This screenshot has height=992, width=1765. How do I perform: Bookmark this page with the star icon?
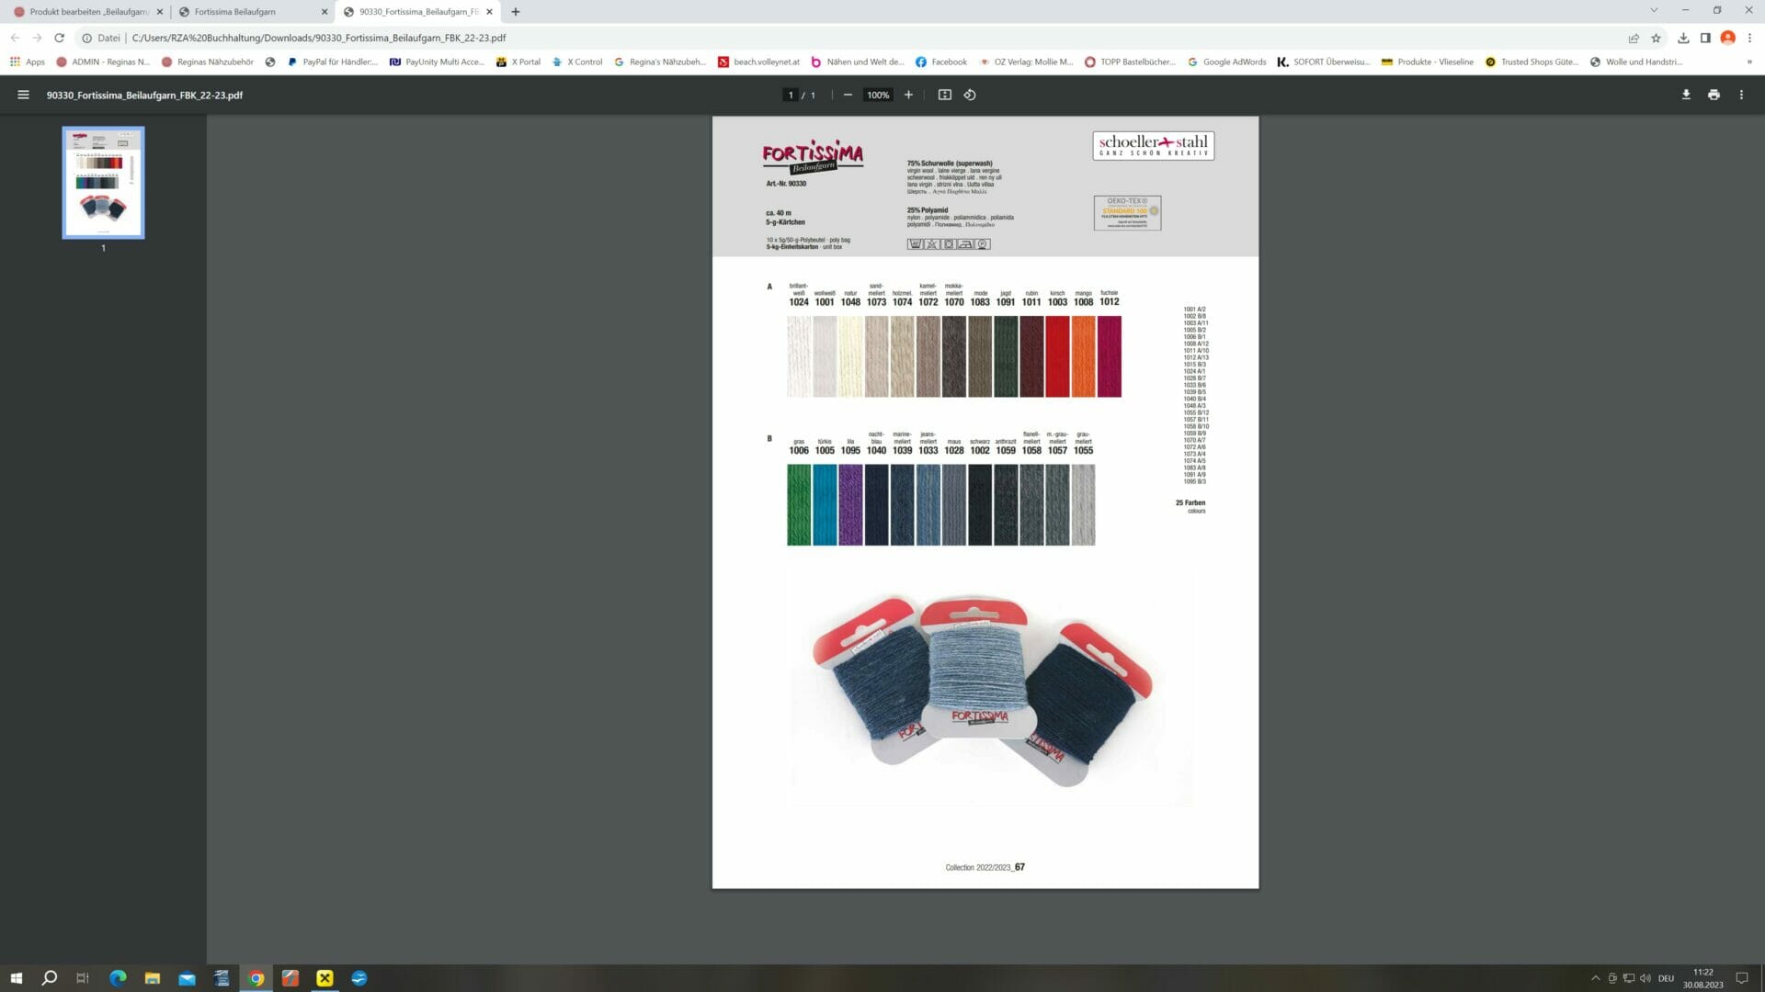pyautogui.click(x=1656, y=38)
